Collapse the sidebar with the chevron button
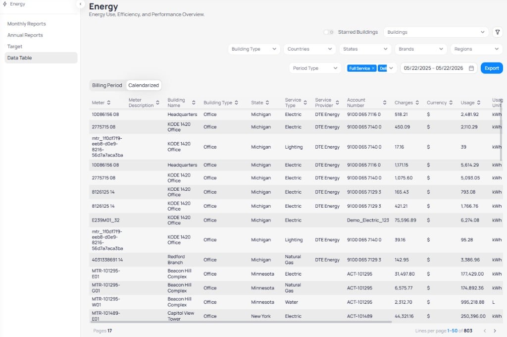 tap(80, 4)
